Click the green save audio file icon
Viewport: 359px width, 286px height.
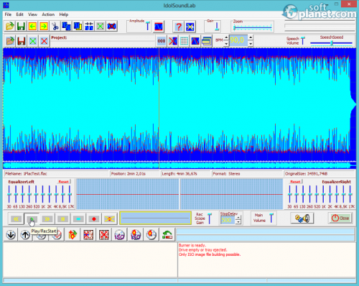[21, 26]
